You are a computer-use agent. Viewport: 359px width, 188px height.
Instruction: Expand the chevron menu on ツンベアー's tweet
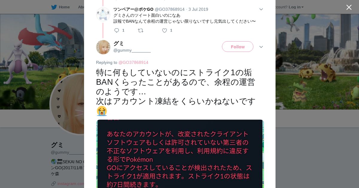coord(261,9)
